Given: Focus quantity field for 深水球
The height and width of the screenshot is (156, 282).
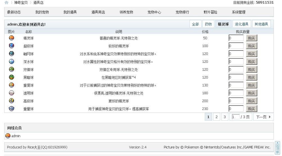Looking at the screenshot, I should tap(236, 62).
